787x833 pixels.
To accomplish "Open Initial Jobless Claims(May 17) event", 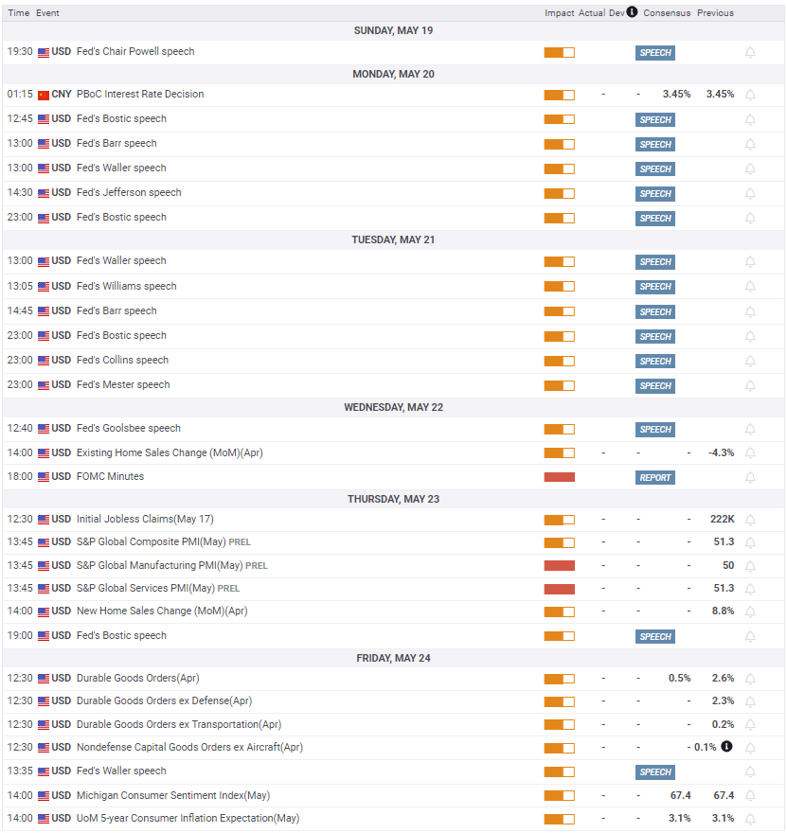I will (145, 519).
